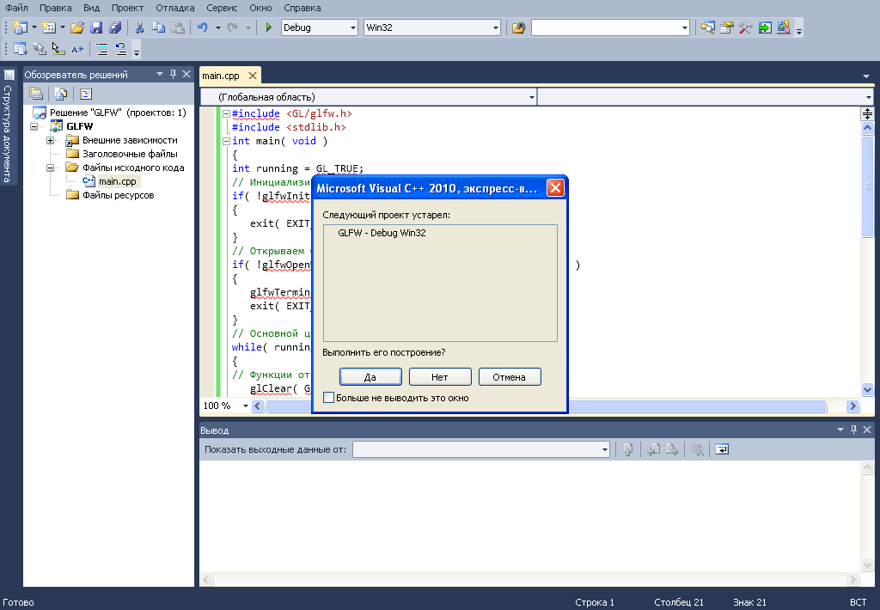Toggle auto-hide pin on Вывод panel

pyautogui.click(x=852, y=430)
